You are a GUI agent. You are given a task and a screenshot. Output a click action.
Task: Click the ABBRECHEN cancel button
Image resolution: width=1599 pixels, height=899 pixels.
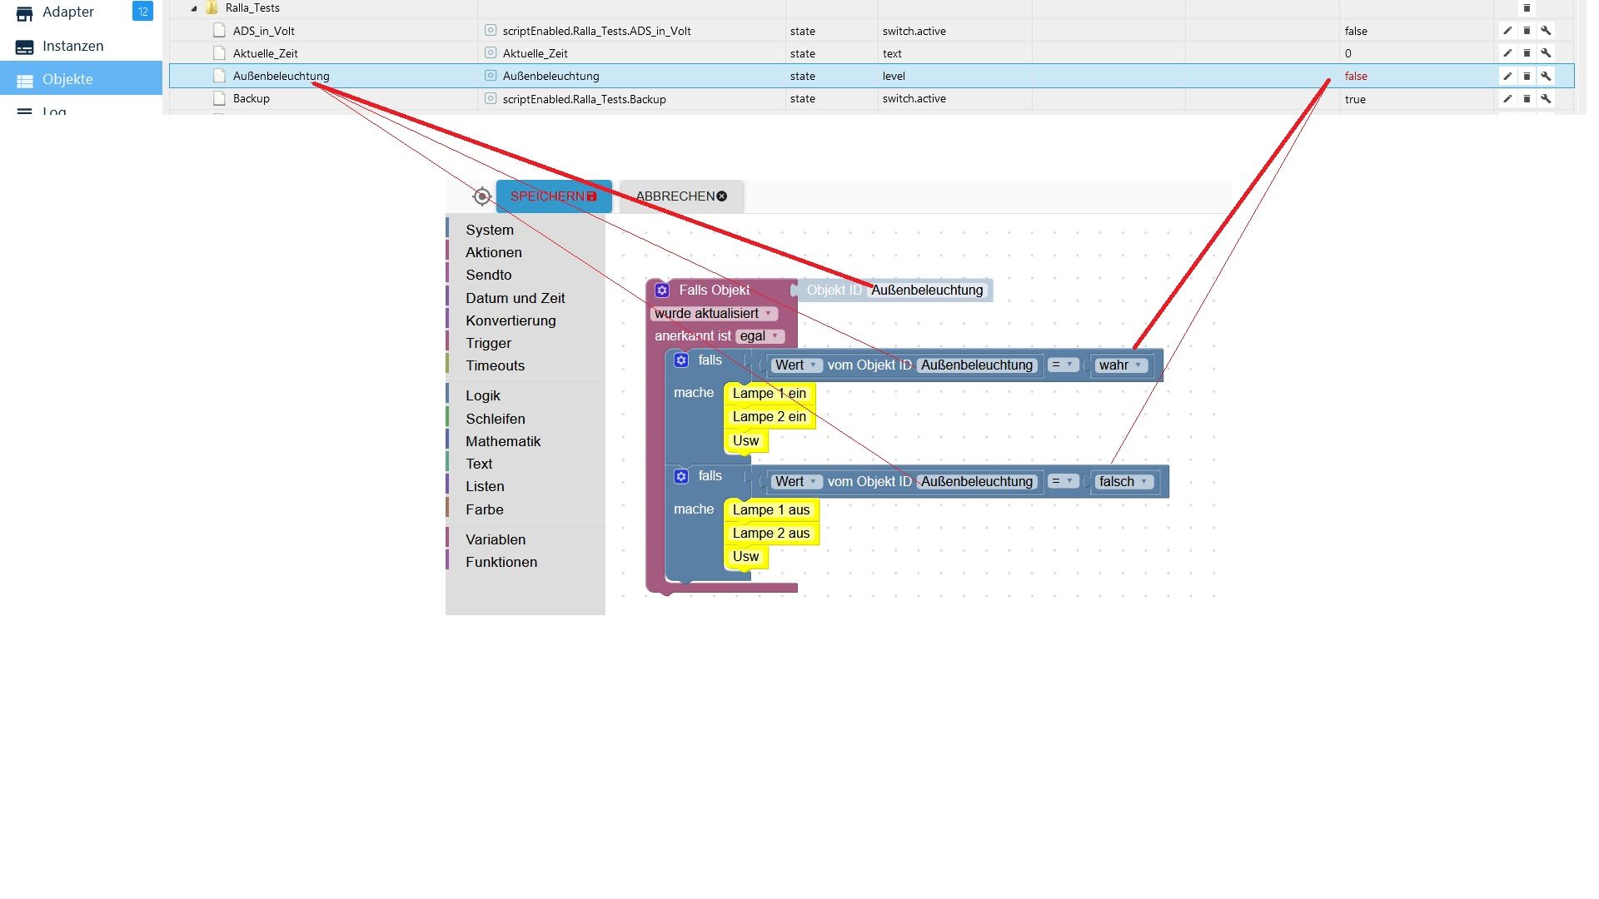[x=680, y=196]
